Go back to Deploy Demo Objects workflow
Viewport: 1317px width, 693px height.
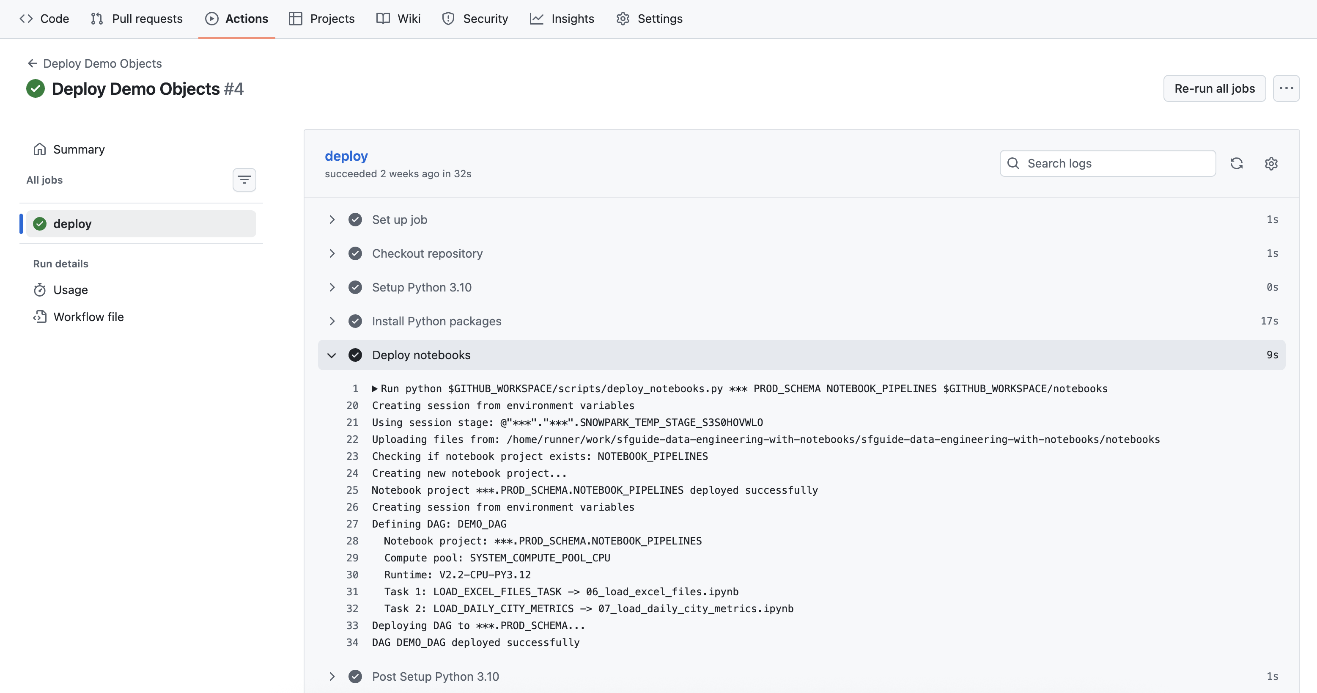(102, 63)
